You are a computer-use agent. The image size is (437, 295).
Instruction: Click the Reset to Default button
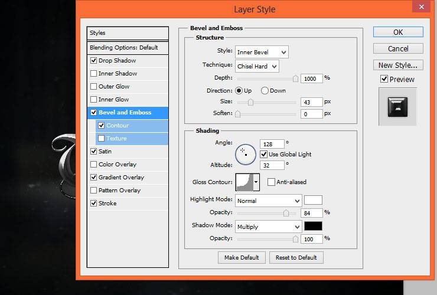point(296,258)
